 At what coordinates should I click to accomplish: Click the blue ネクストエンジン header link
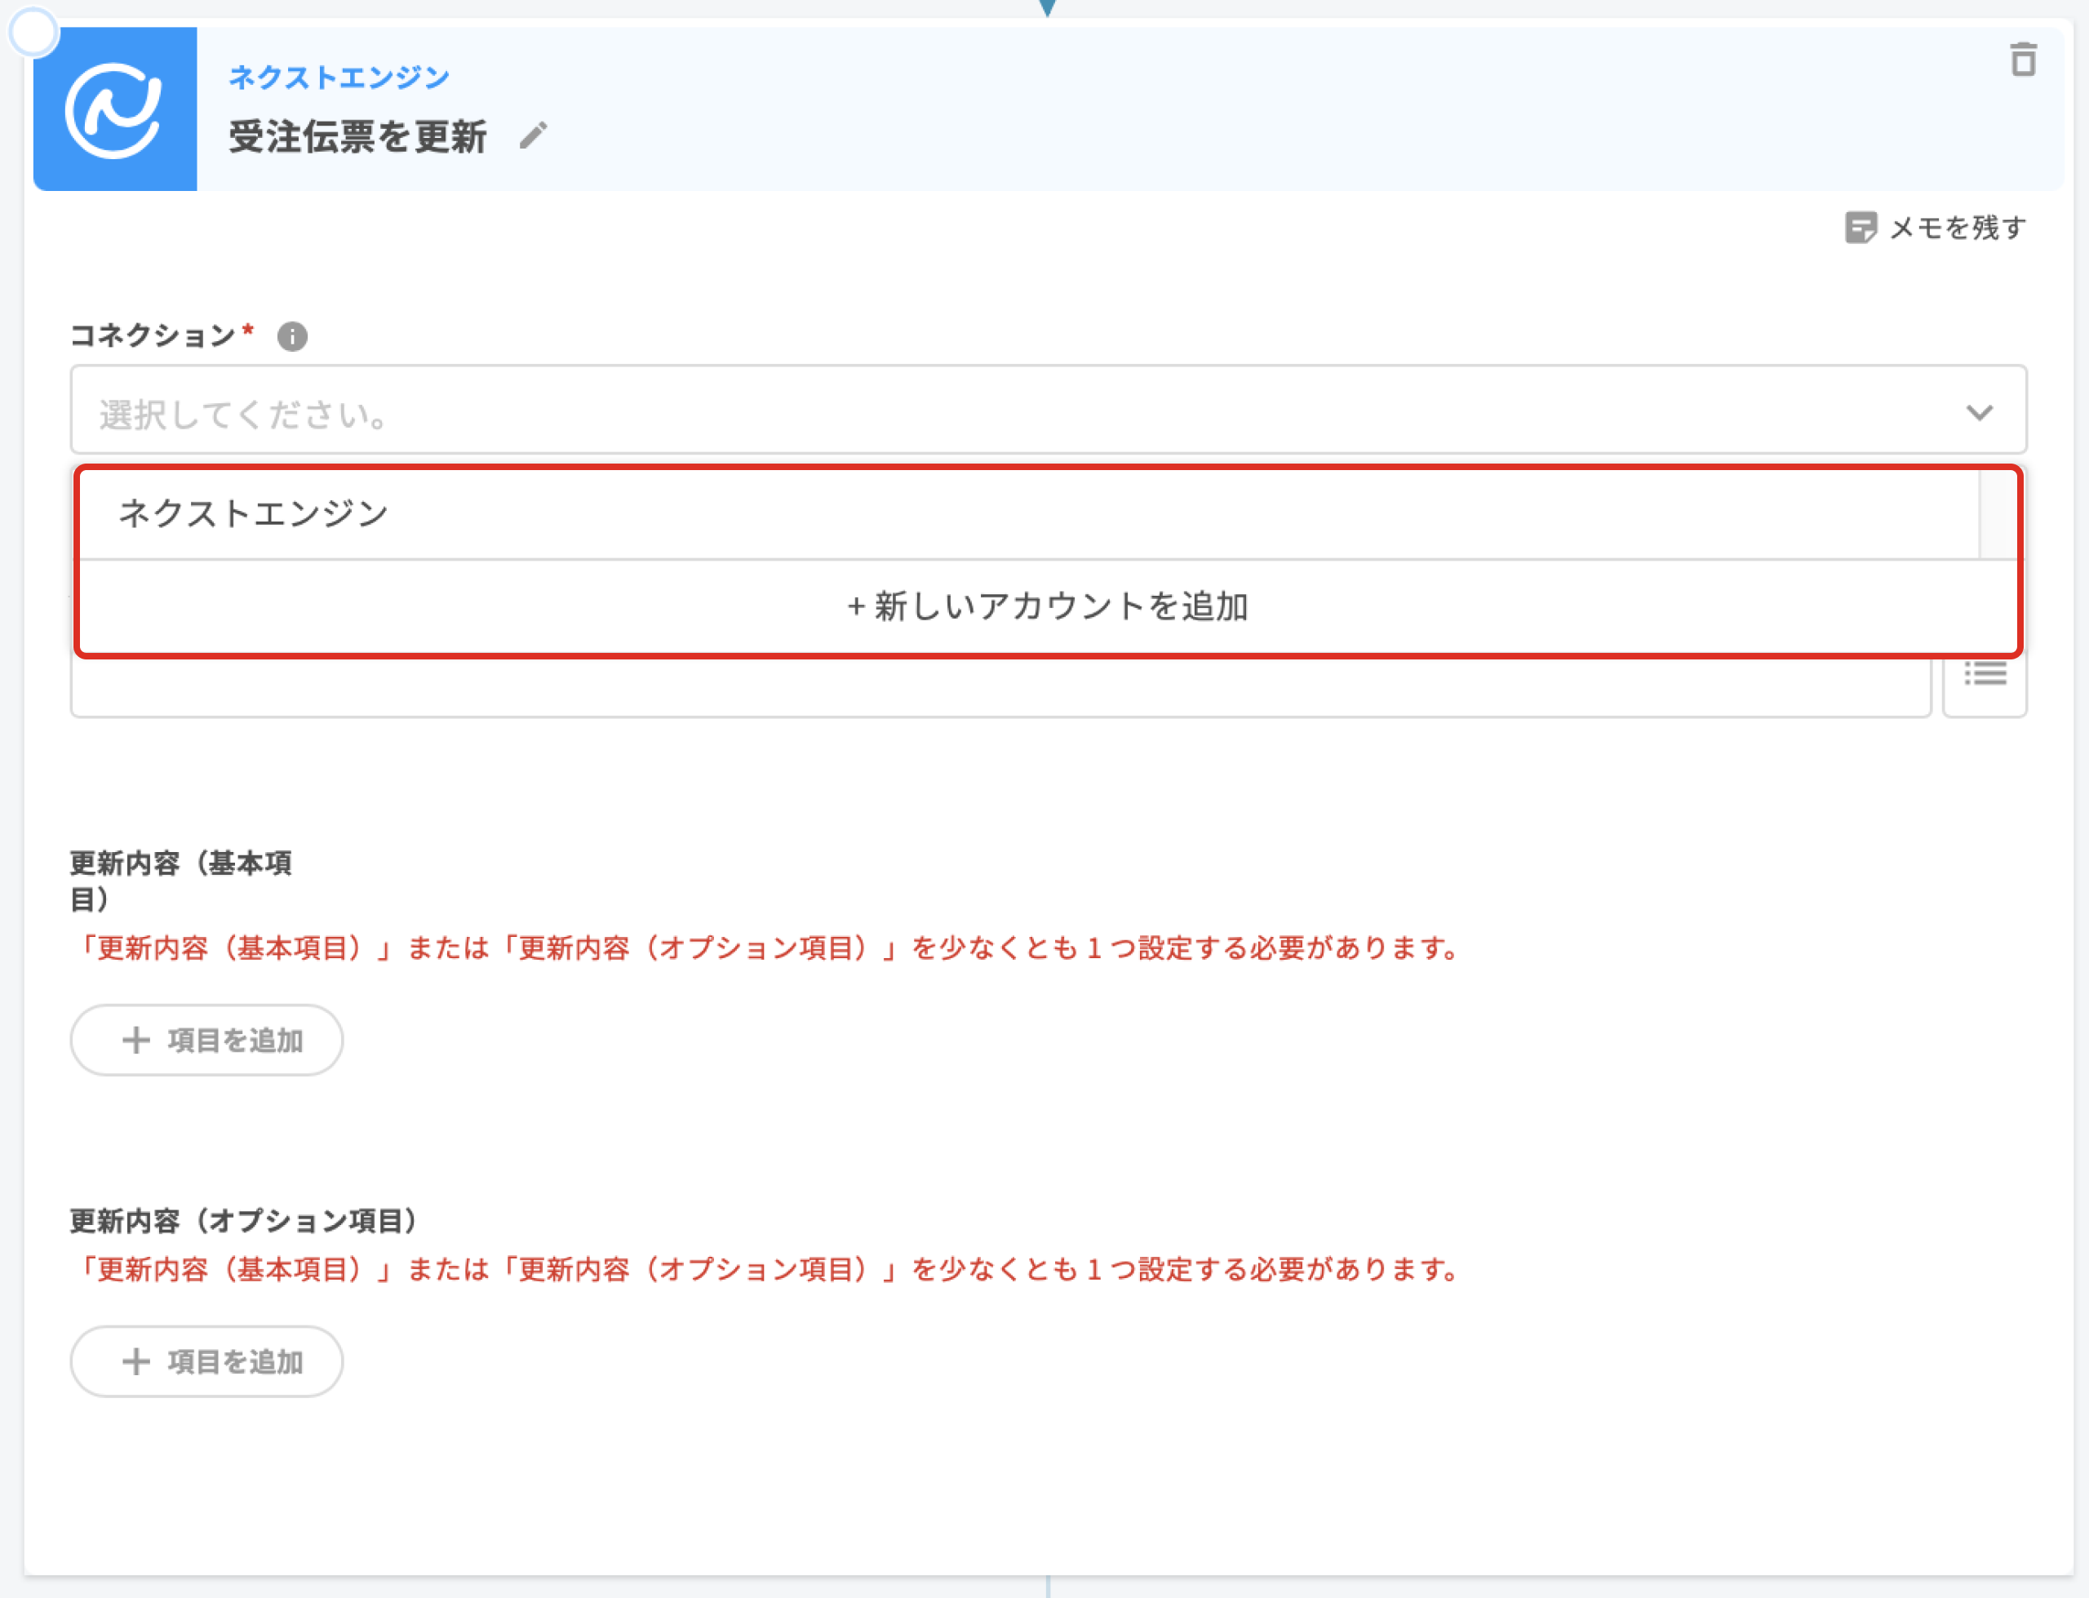click(x=339, y=78)
